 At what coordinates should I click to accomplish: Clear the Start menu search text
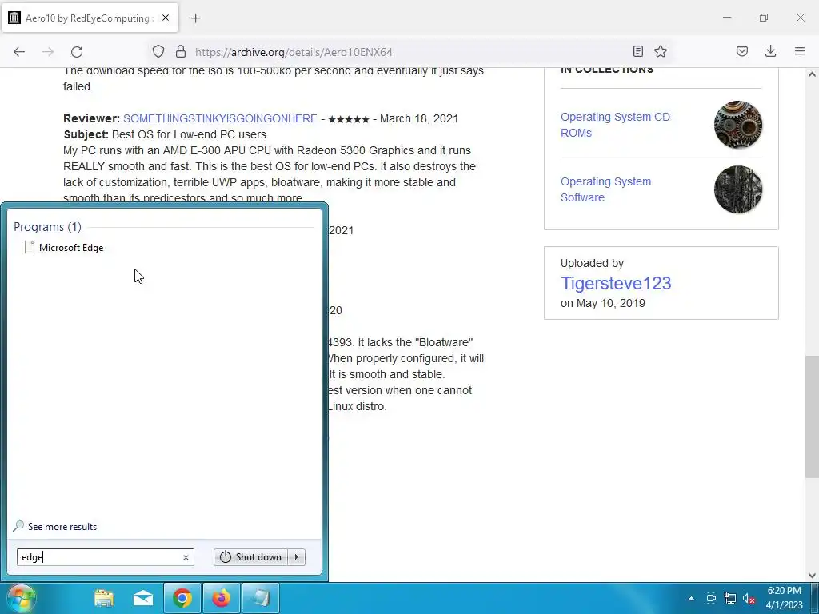[x=186, y=557]
